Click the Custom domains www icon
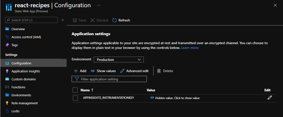 7,79
